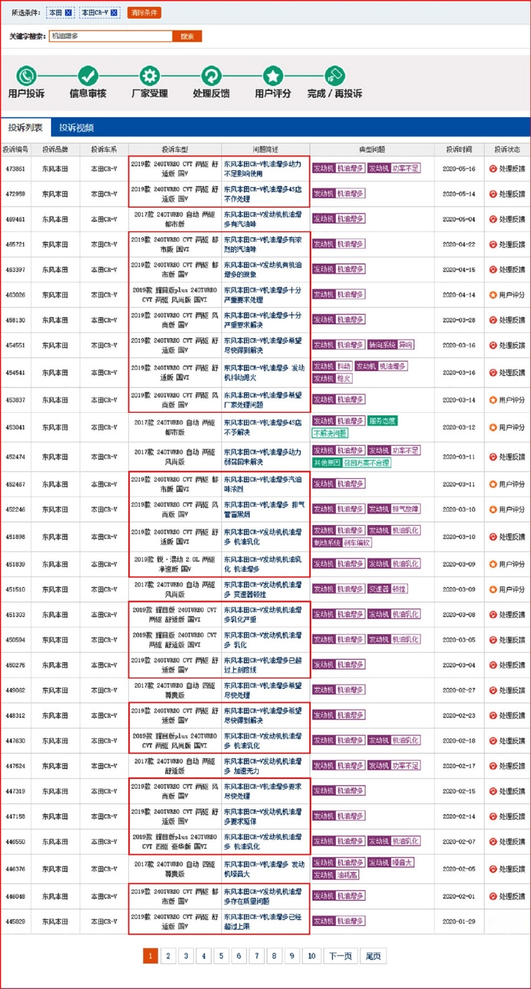This screenshot has height=989, width=531.
Task: Click the status icon for complaint 463026
Action: point(493,295)
